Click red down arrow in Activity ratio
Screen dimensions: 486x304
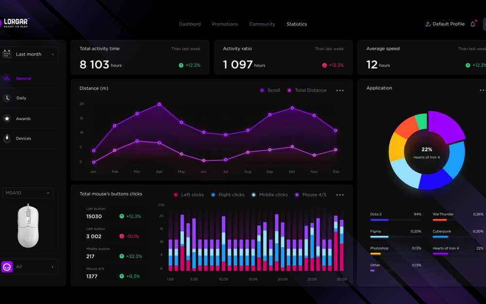[x=324, y=65]
